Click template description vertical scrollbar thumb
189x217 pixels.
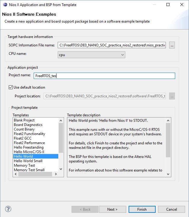tap(168, 140)
